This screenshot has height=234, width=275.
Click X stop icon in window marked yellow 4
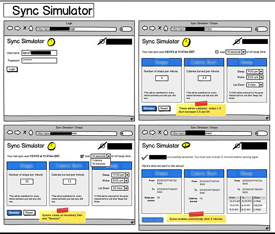tap(160, 132)
